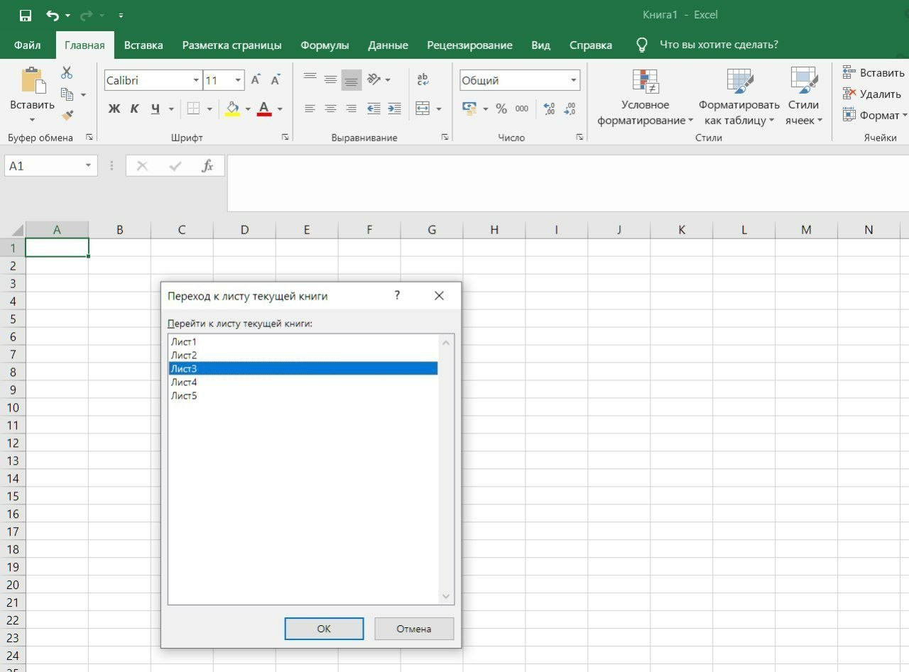This screenshot has width=909, height=672.
Task: Expand the Calibri font name dropdown
Action: [196, 80]
